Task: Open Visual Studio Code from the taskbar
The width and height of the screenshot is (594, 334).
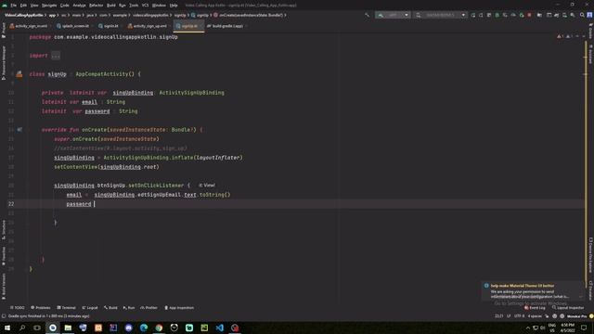Action: click(219, 328)
